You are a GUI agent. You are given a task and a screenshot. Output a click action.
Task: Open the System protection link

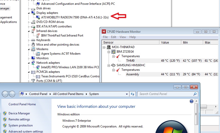click(x=20, y=125)
